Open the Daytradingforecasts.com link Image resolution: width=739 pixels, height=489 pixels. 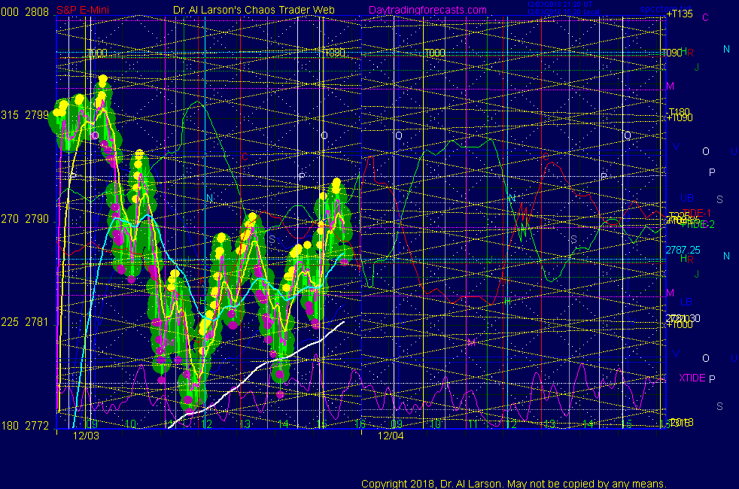click(x=427, y=10)
